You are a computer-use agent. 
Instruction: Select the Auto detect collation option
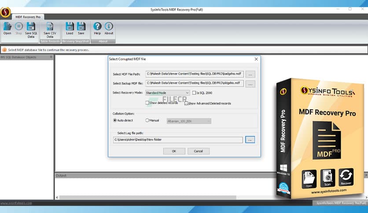pyautogui.click(x=115, y=120)
